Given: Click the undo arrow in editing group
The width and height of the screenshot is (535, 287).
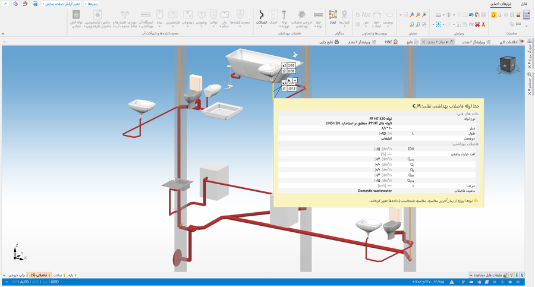Looking at the screenshot, I should pyautogui.click(x=471, y=15).
